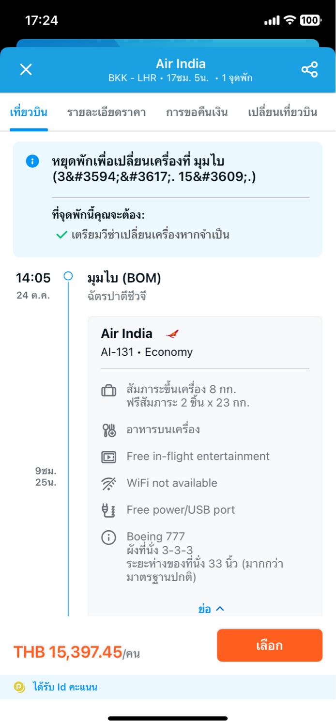Tap the Mumbai departure timeline marker
This screenshot has width=336, height=727.
[68, 276]
